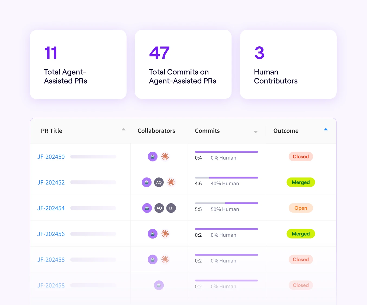Select the Total Commits on Agent-Assisted PRs card
Viewport: 367px width, 305px height.
(x=183, y=65)
